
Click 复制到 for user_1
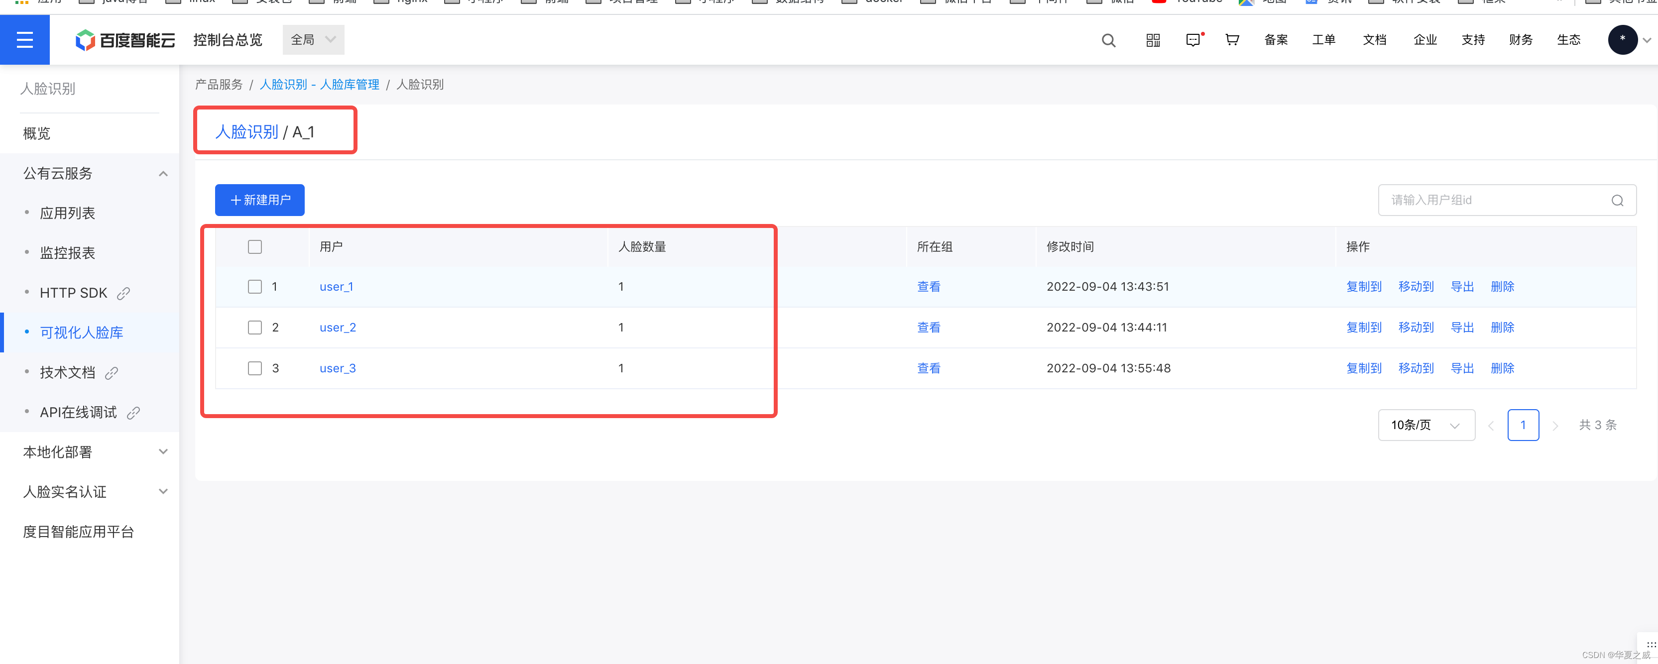(1364, 287)
